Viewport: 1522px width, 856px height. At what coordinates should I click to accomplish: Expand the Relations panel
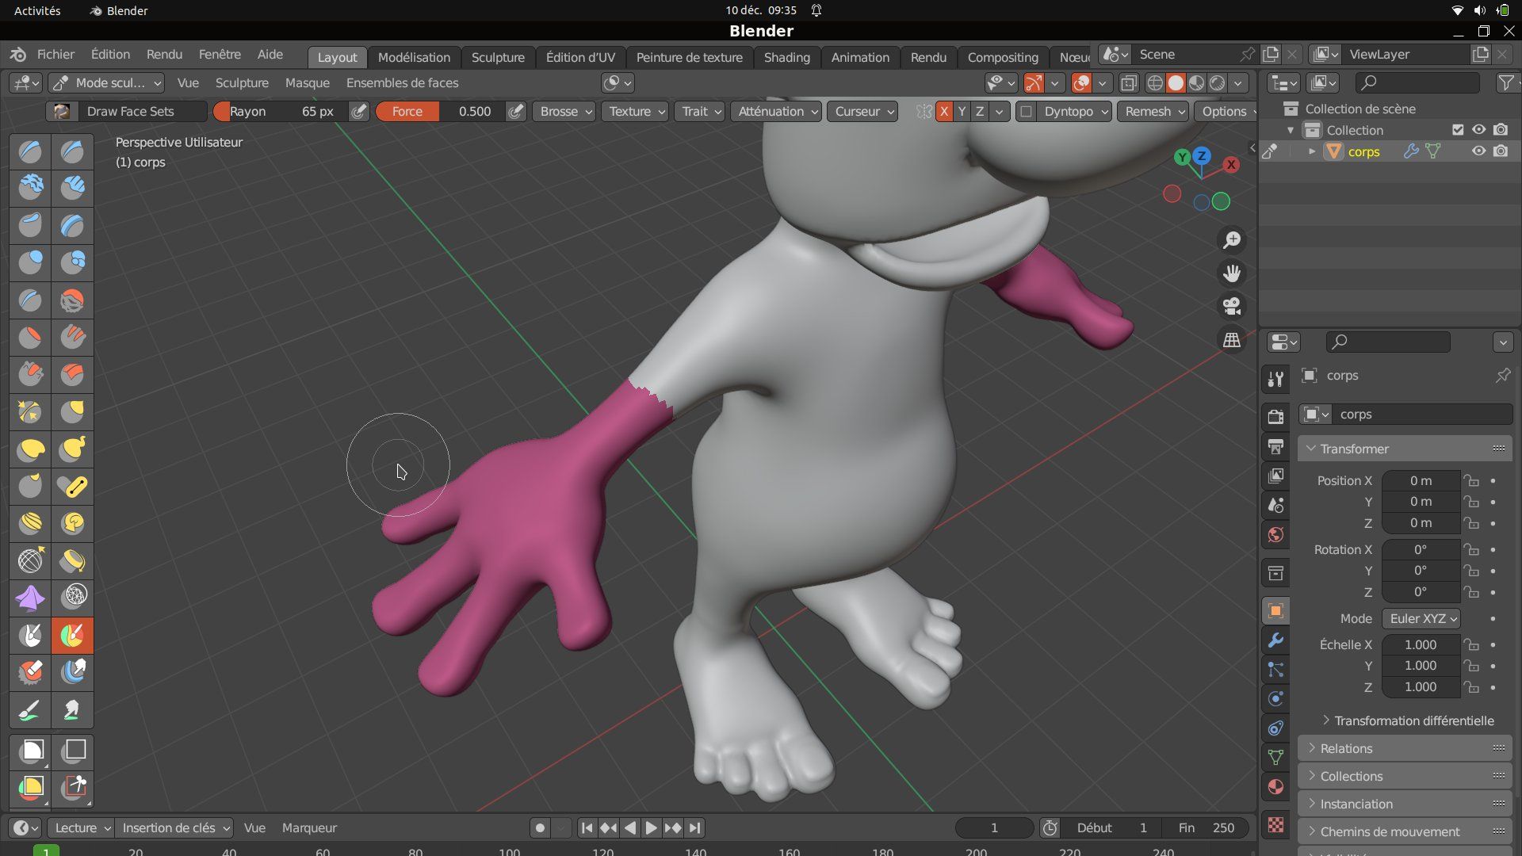coord(1346,748)
